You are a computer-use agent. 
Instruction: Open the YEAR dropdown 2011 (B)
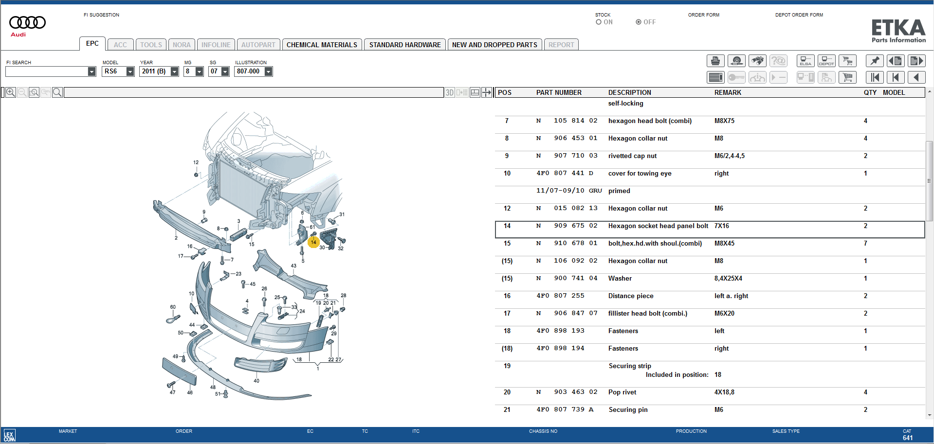tap(174, 71)
